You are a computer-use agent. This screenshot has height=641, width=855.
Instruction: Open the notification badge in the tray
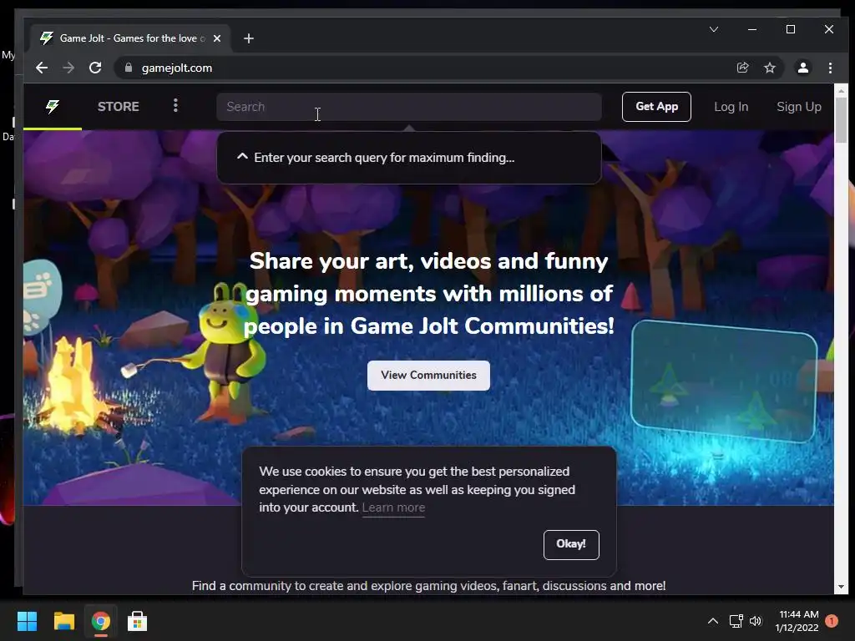pos(832,621)
